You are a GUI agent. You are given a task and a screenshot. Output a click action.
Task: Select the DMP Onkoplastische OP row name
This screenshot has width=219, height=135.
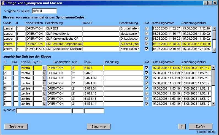(64, 39)
